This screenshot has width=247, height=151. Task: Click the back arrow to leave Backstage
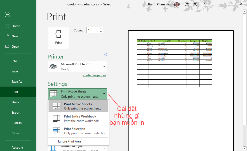(7, 15)
